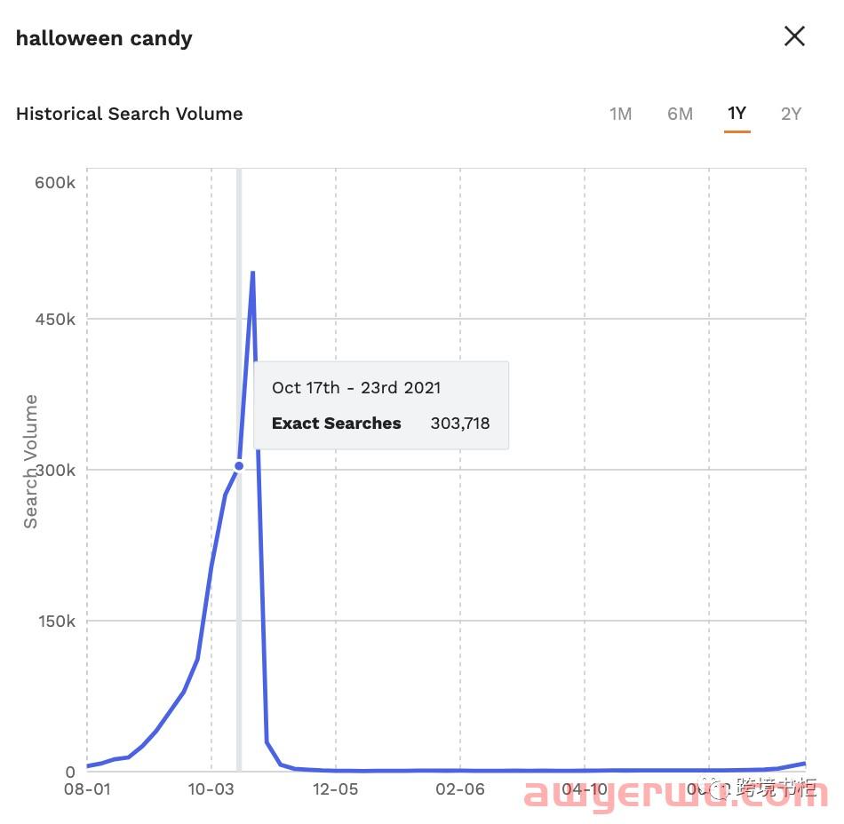
Task: Choose the 1Y time range tab
Action: tap(737, 114)
